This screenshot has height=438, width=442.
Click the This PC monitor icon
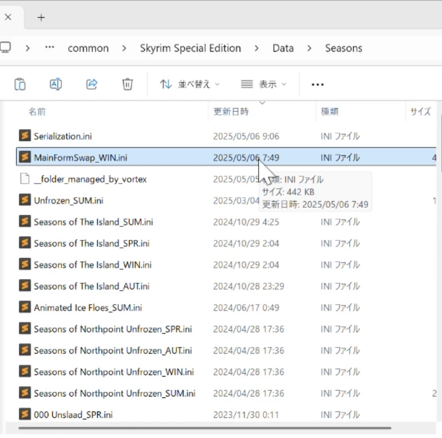pyautogui.click(x=6, y=47)
